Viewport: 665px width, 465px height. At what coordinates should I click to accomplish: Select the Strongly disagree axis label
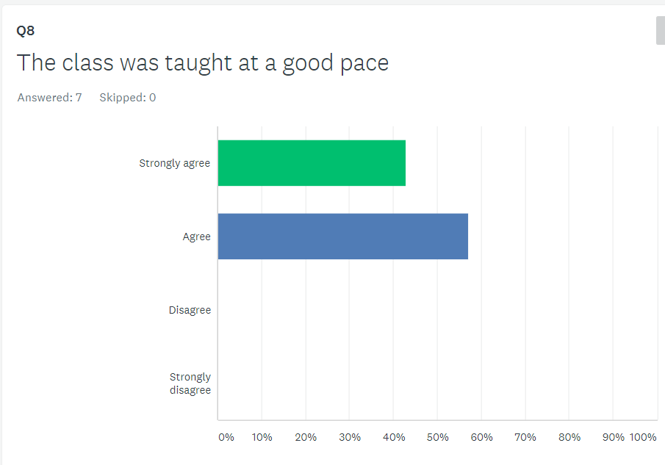190,383
